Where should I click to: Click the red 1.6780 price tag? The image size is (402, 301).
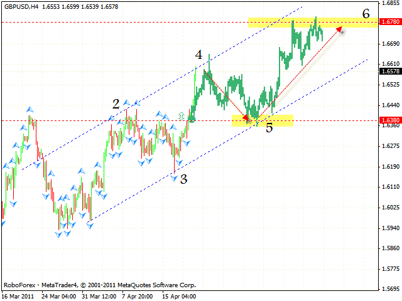tap(390, 22)
